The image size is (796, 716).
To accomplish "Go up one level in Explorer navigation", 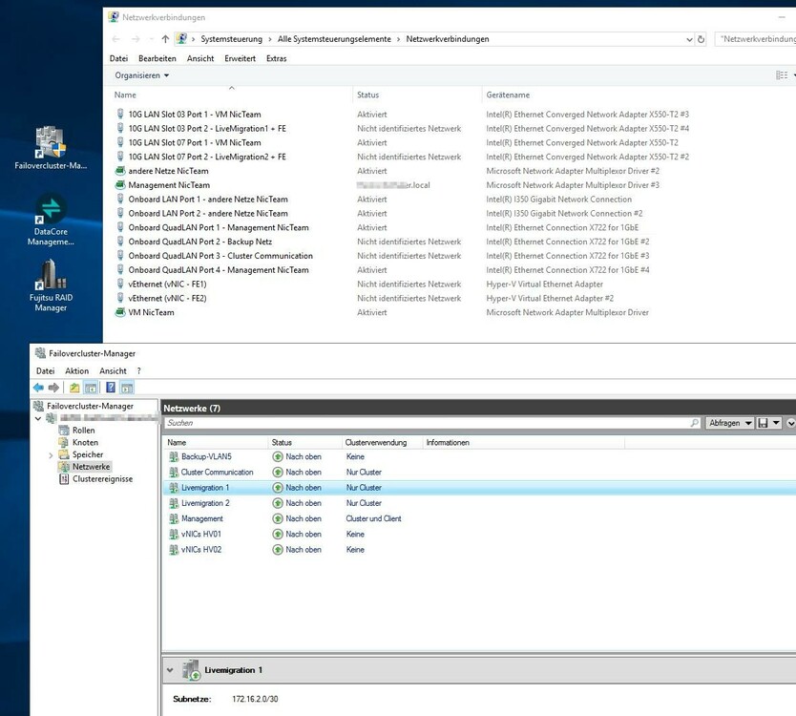I will tap(165, 39).
